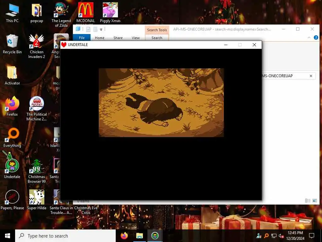
Task: Open the Activator folder
Action: 12,75
